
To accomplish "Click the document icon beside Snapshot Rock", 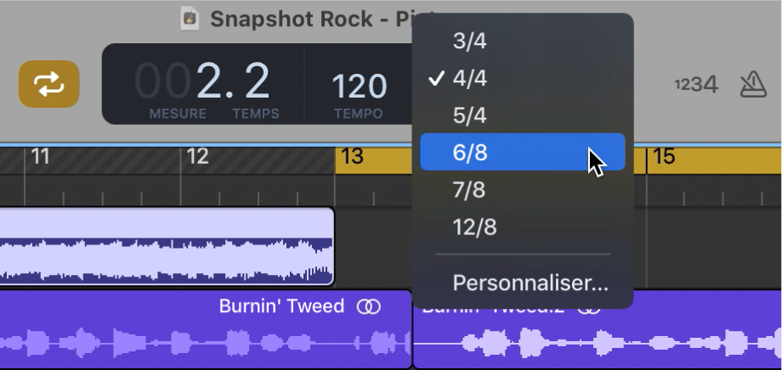I will (191, 18).
